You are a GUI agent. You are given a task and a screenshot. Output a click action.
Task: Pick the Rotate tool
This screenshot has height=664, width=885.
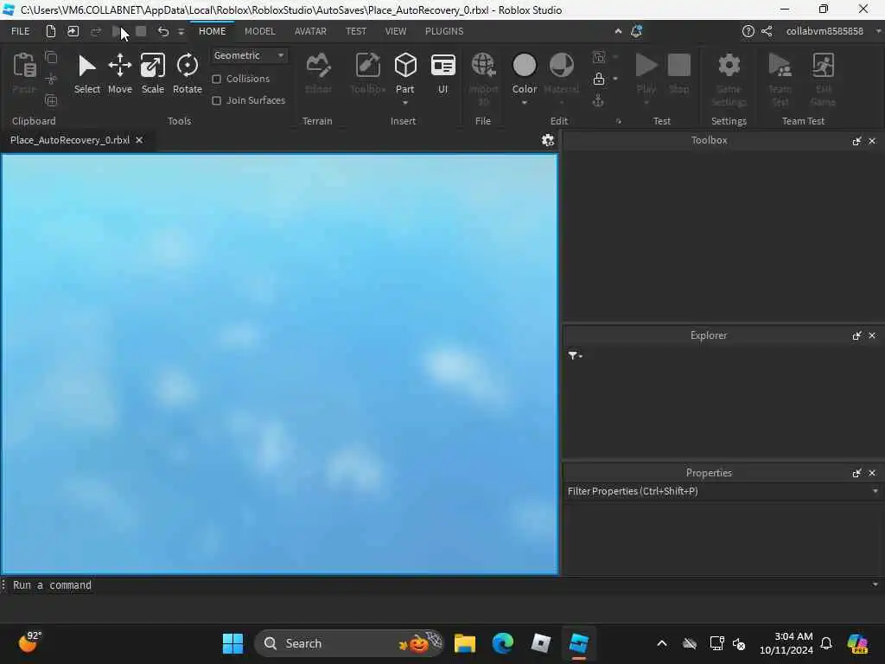point(187,73)
